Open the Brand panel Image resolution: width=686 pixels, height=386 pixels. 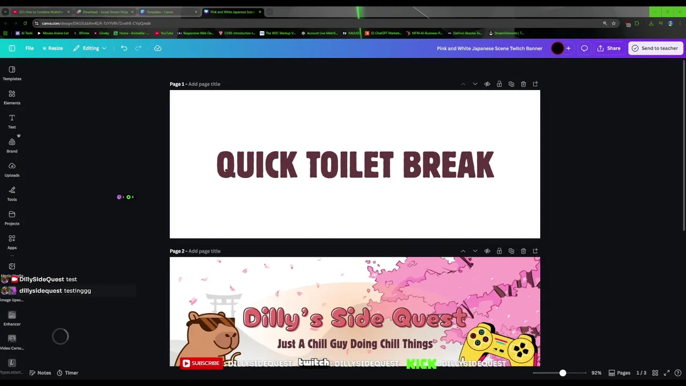click(12, 146)
